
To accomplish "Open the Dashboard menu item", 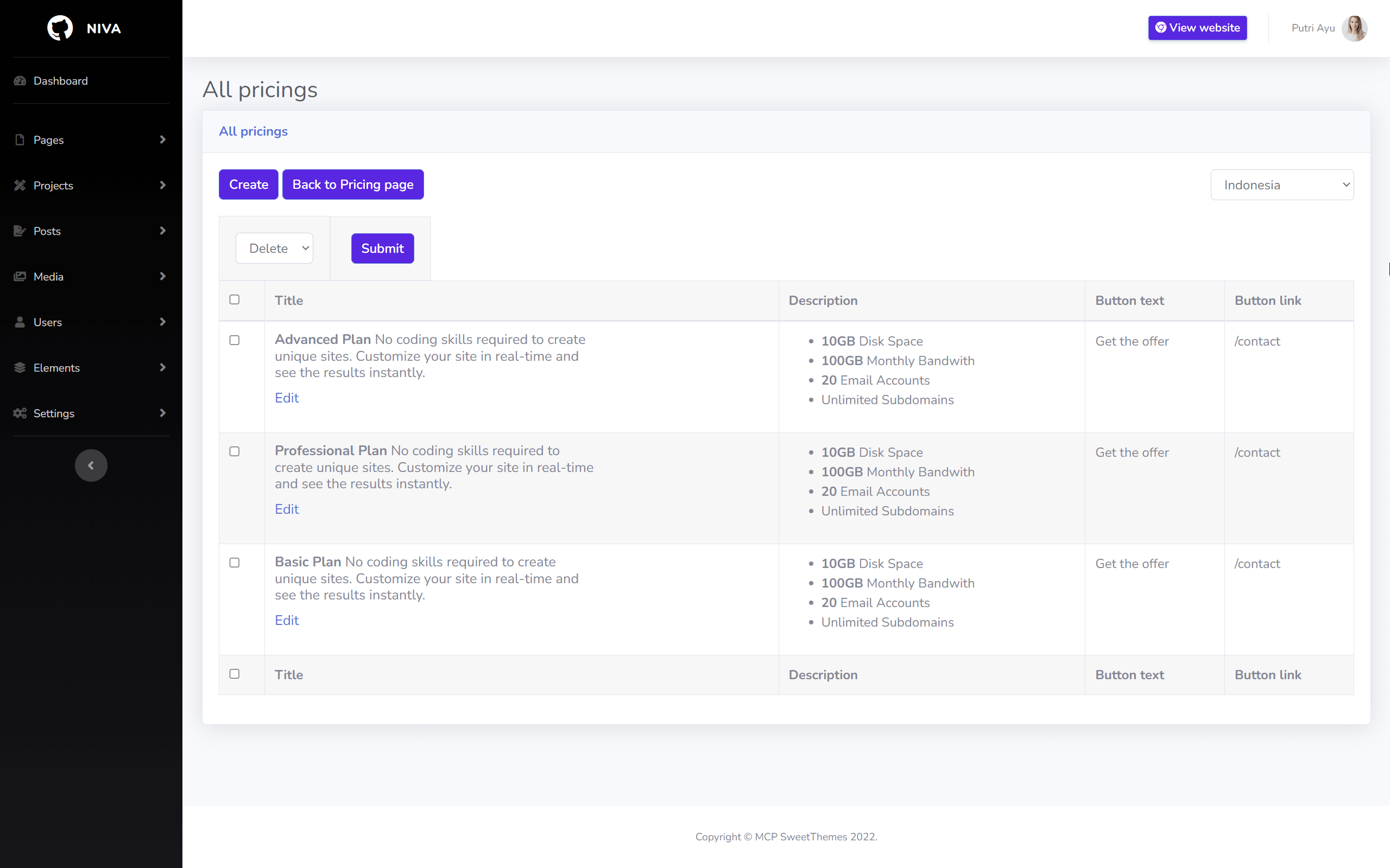I will (x=60, y=81).
